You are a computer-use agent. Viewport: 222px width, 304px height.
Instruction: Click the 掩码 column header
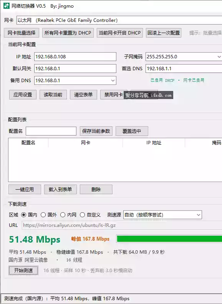[x=204, y=143]
